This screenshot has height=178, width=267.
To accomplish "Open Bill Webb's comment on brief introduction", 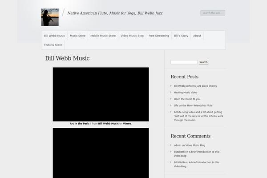I will (197, 164).
